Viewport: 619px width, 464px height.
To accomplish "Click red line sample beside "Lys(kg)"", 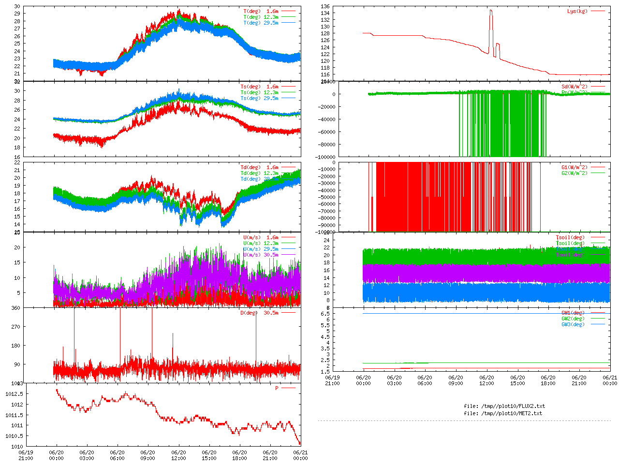I will (598, 11).
